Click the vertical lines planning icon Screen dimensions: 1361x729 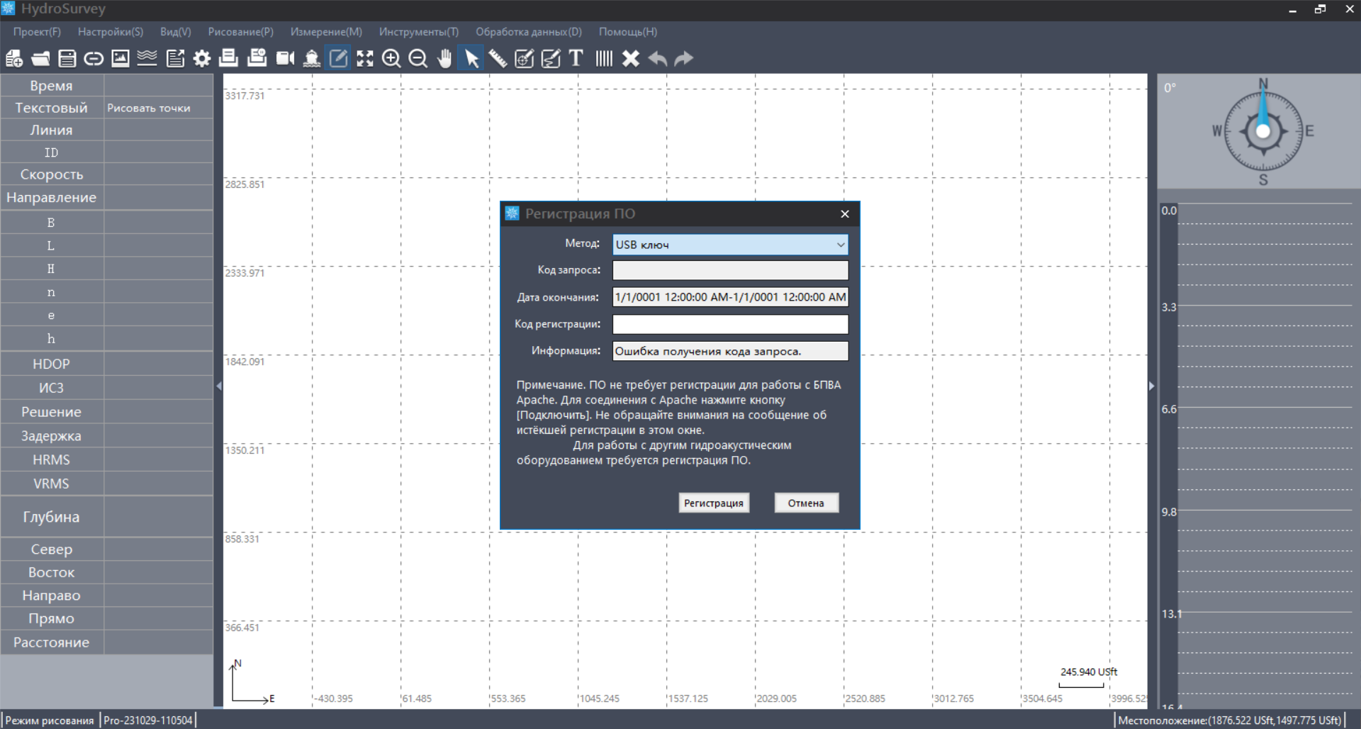pos(604,58)
